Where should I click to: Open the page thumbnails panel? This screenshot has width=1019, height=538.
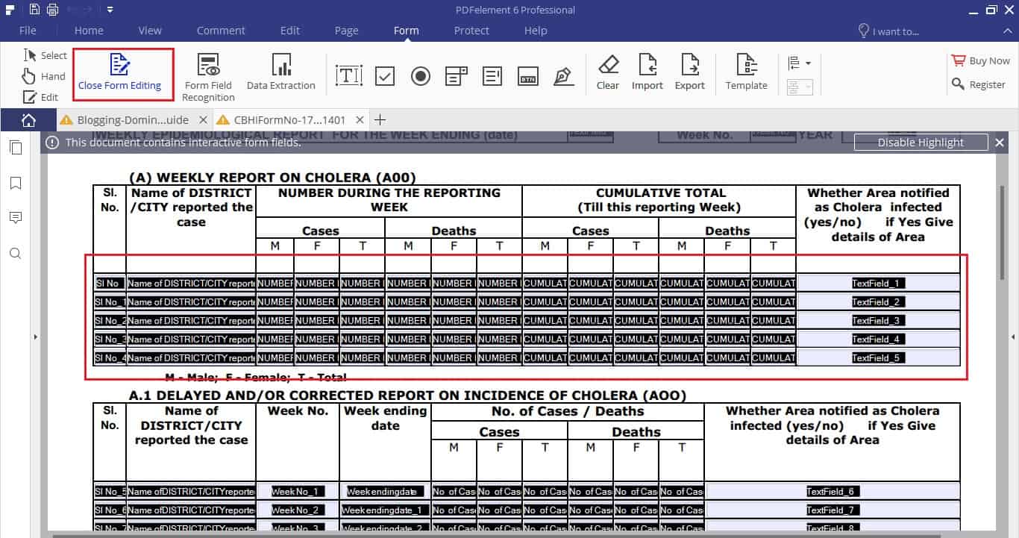click(x=15, y=148)
